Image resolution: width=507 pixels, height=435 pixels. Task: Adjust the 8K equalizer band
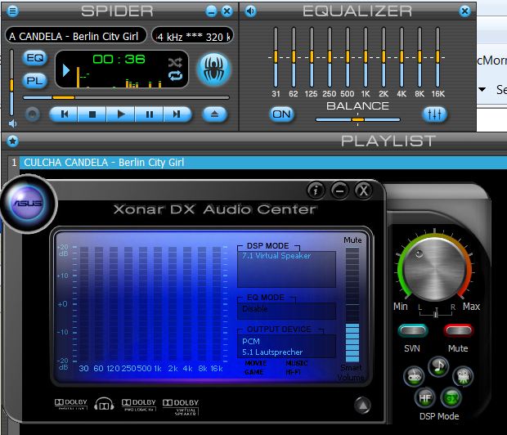coord(420,57)
